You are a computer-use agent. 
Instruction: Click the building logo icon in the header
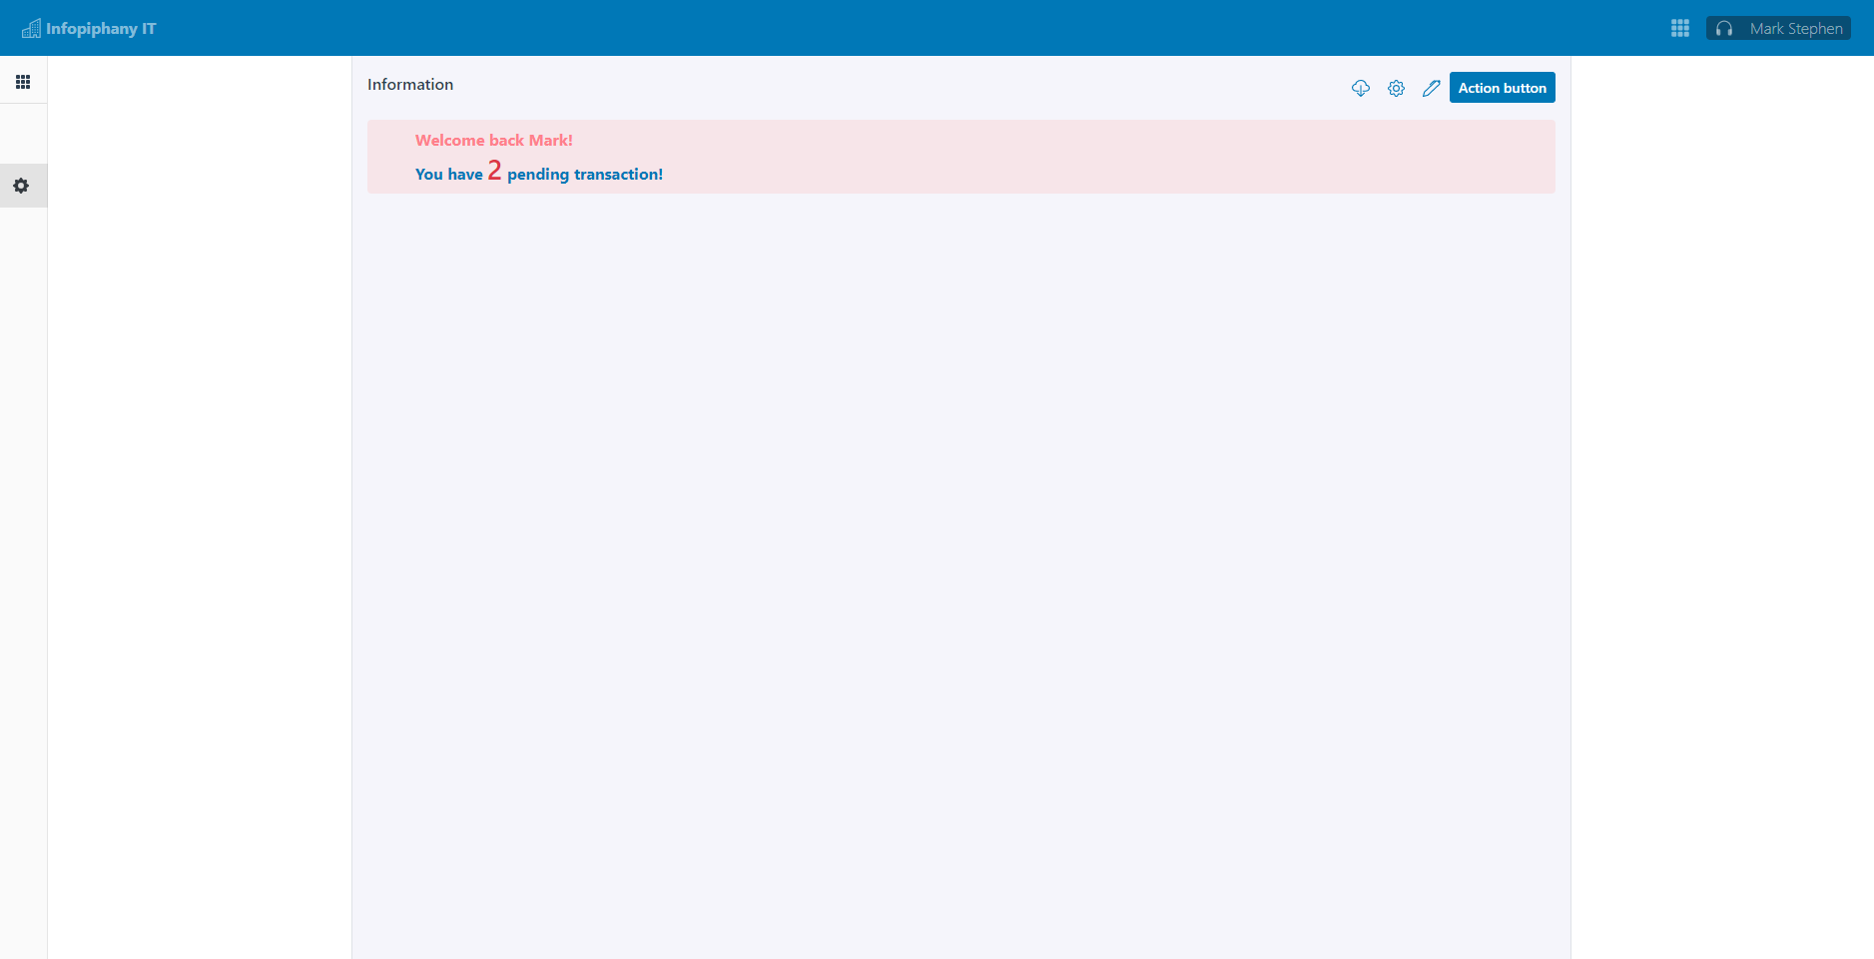pyautogui.click(x=31, y=28)
